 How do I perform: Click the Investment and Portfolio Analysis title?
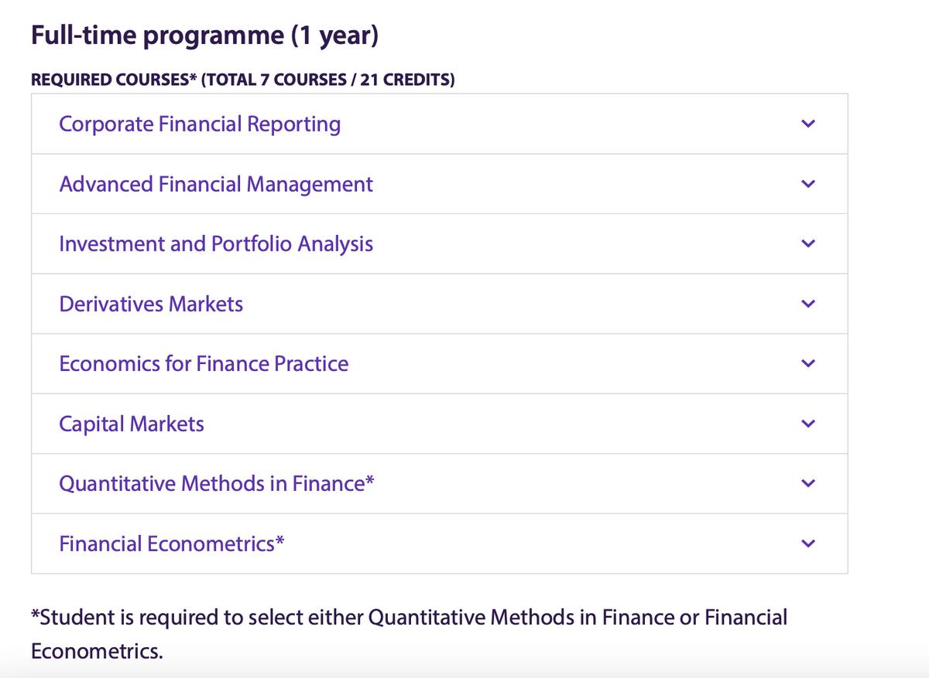[x=216, y=244]
